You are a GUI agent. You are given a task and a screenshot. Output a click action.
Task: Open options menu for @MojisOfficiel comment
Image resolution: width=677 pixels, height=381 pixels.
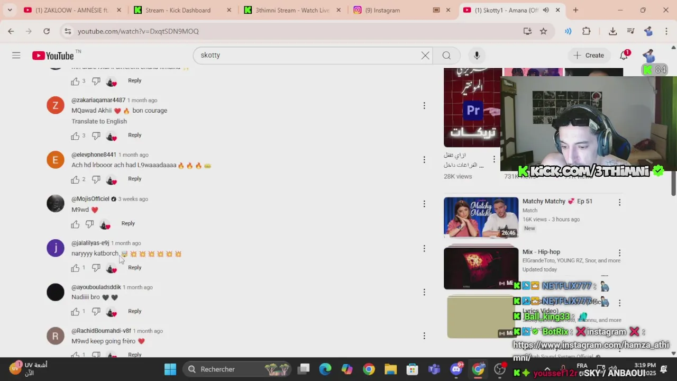coord(424,204)
